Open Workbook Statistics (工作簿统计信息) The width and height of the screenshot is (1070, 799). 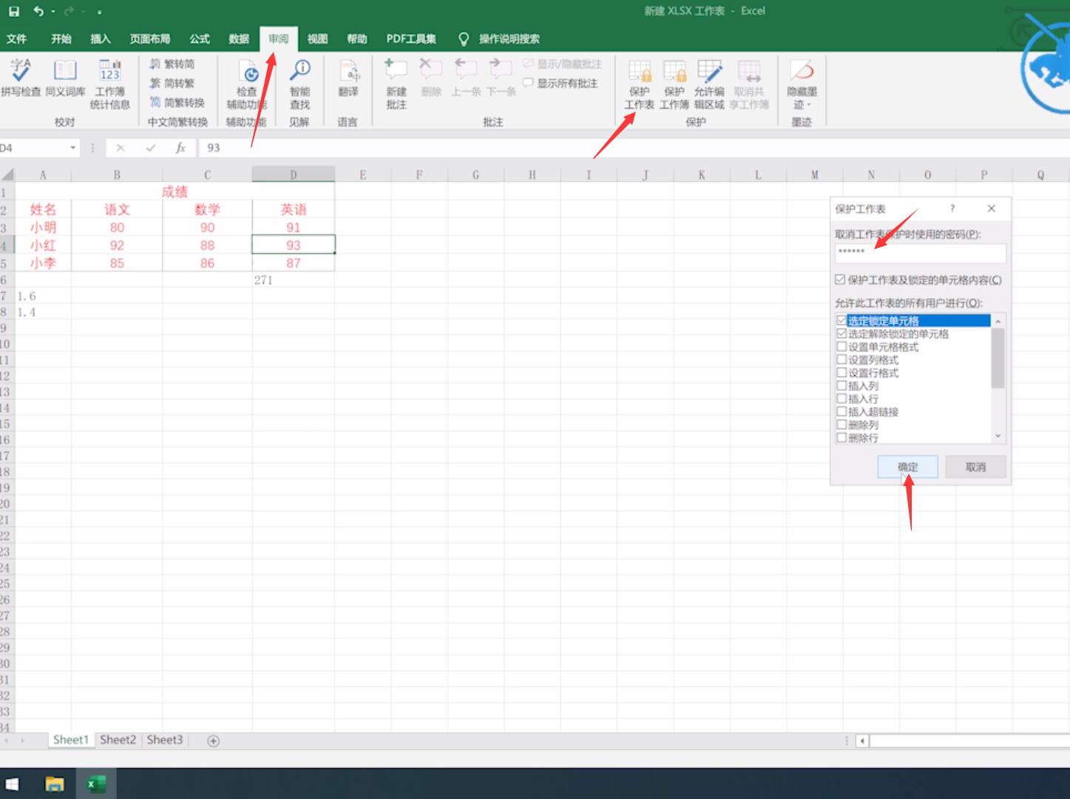[109, 84]
